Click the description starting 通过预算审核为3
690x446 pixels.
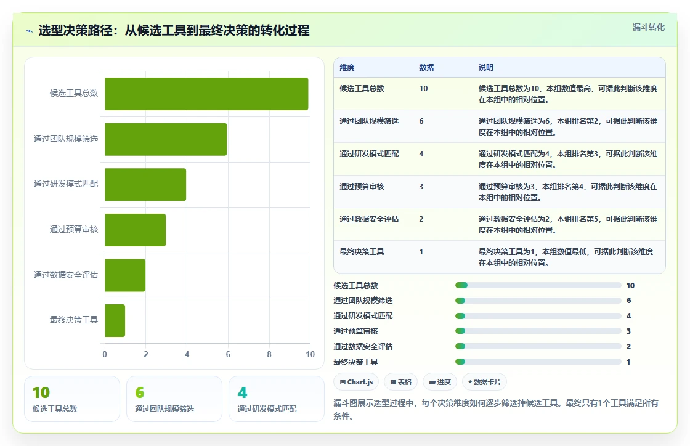pyautogui.click(x=568, y=192)
